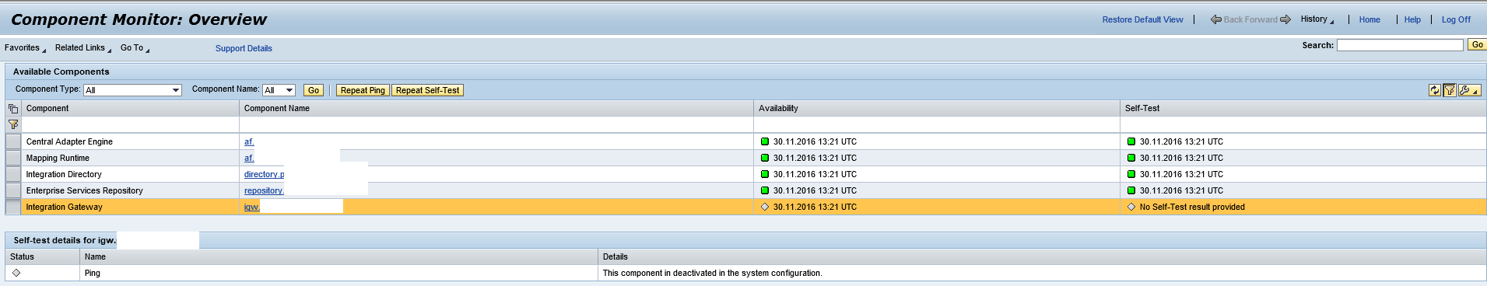Viewport: 1487px width, 286px height.
Task: Open the Mapping Runtime af. link
Action: click(x=249, y=158)
